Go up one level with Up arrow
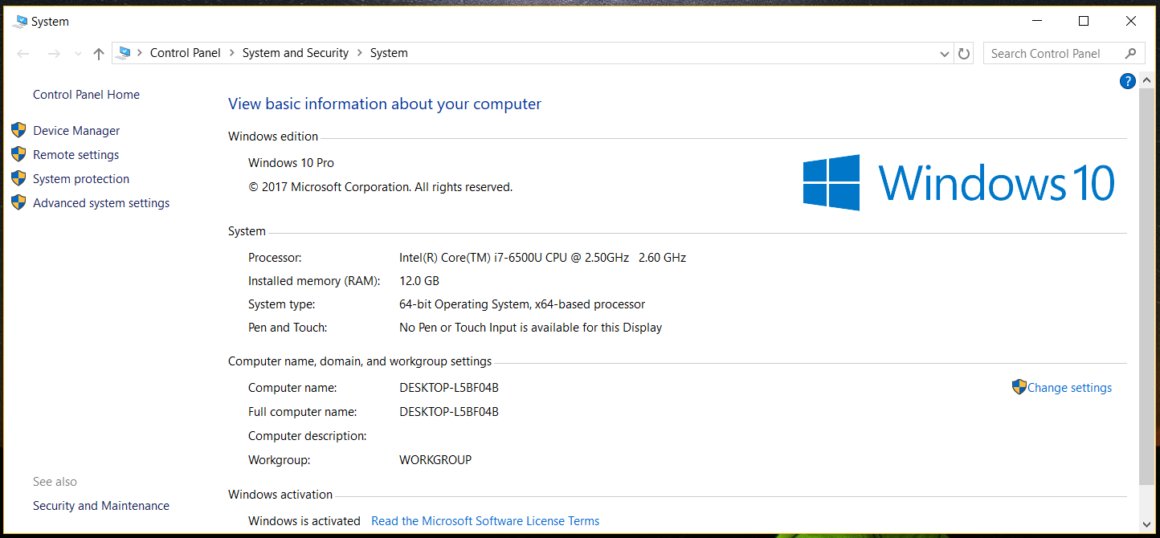This screenshot has width=1160, height=538. coord(99,54)
